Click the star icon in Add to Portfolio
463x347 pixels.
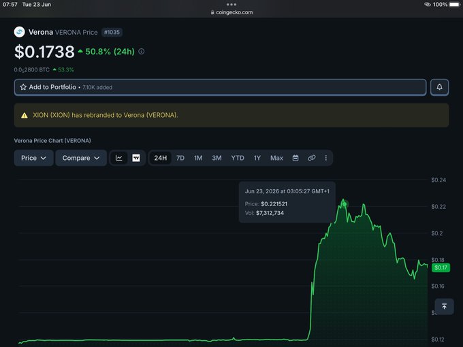click(23, 87)
